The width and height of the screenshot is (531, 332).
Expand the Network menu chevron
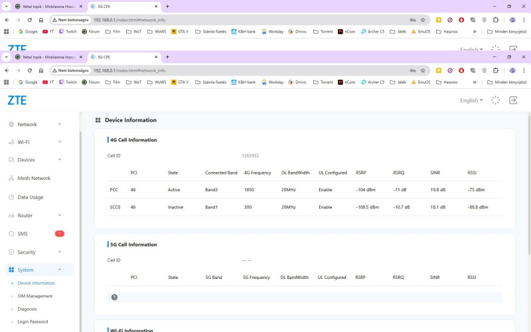click(60, 124)
